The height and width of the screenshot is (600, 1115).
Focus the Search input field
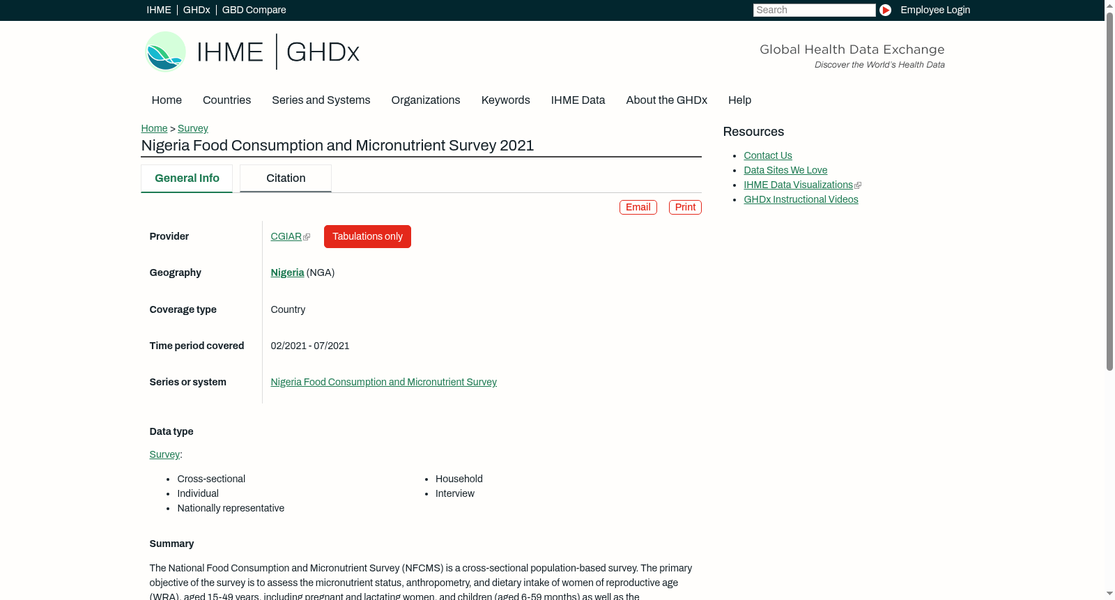click(814, 10)
